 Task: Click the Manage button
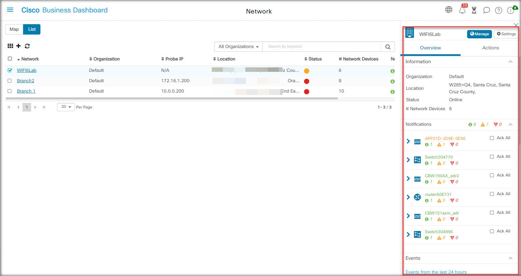click(480, 34)
